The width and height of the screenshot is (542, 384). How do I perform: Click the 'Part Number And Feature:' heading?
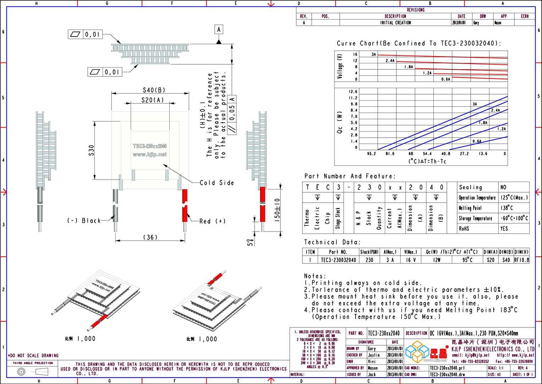[350, 176]
